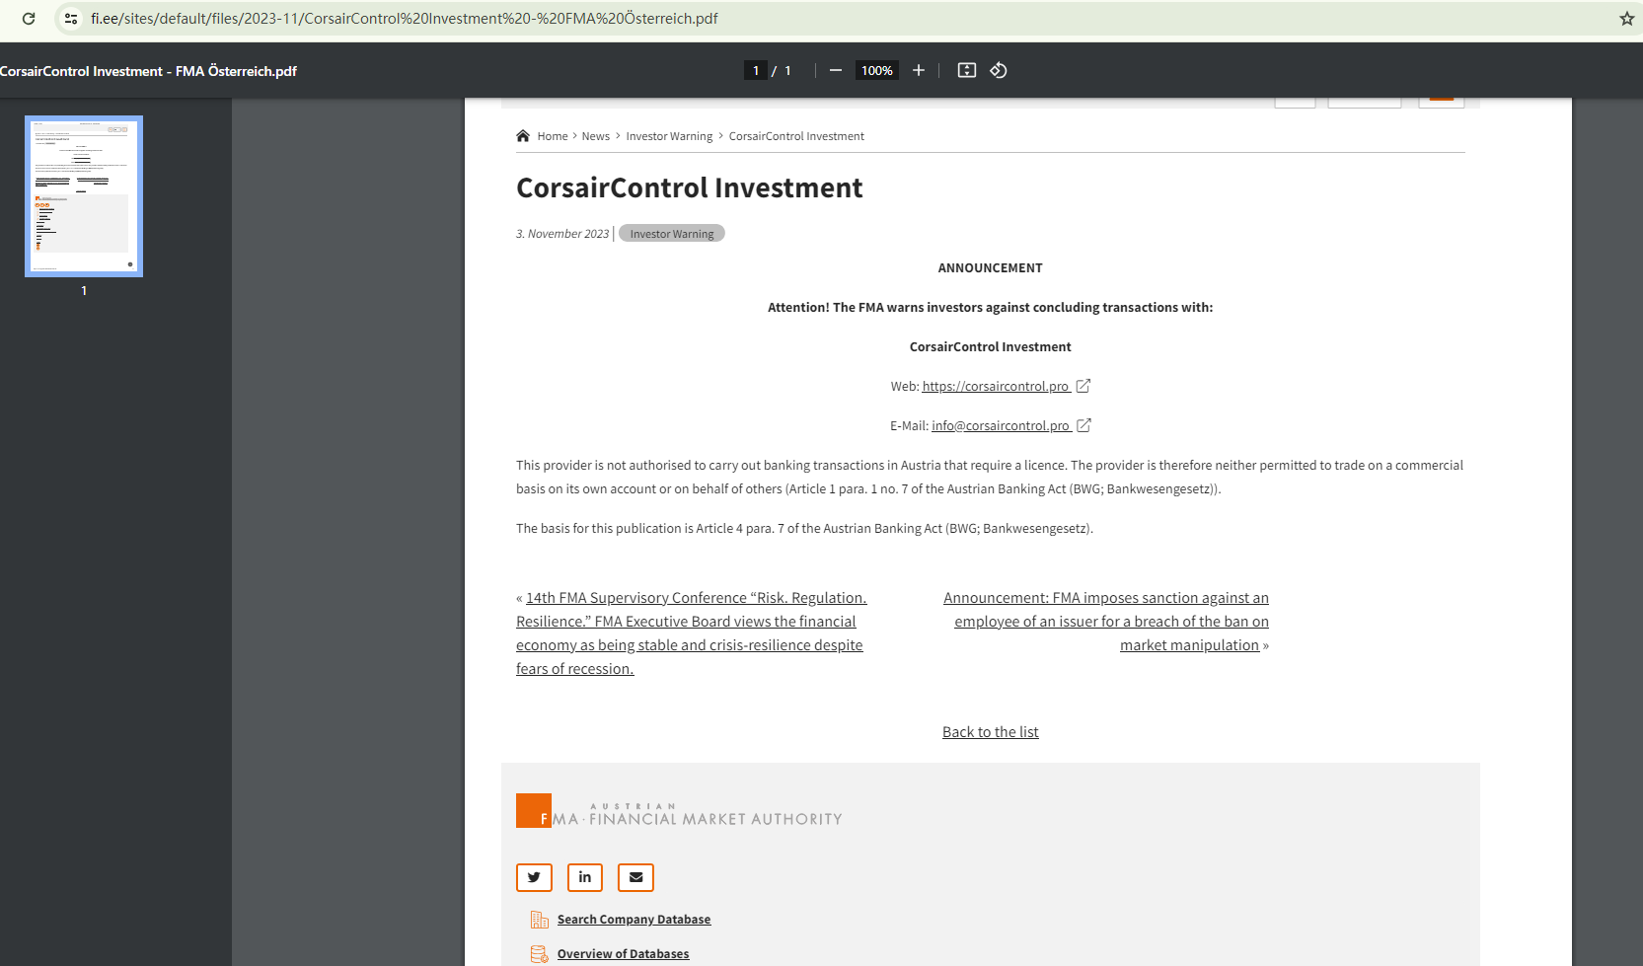Open external link icon next to info@corsaircontrol.pro

pyautogui.click(x=1083, y=425)
